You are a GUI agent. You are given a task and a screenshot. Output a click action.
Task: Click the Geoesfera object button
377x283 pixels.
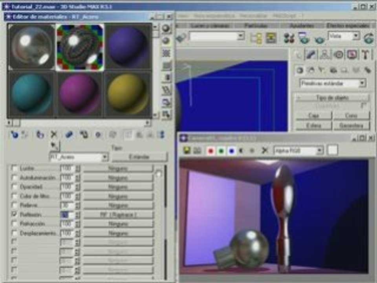[351, 125]
